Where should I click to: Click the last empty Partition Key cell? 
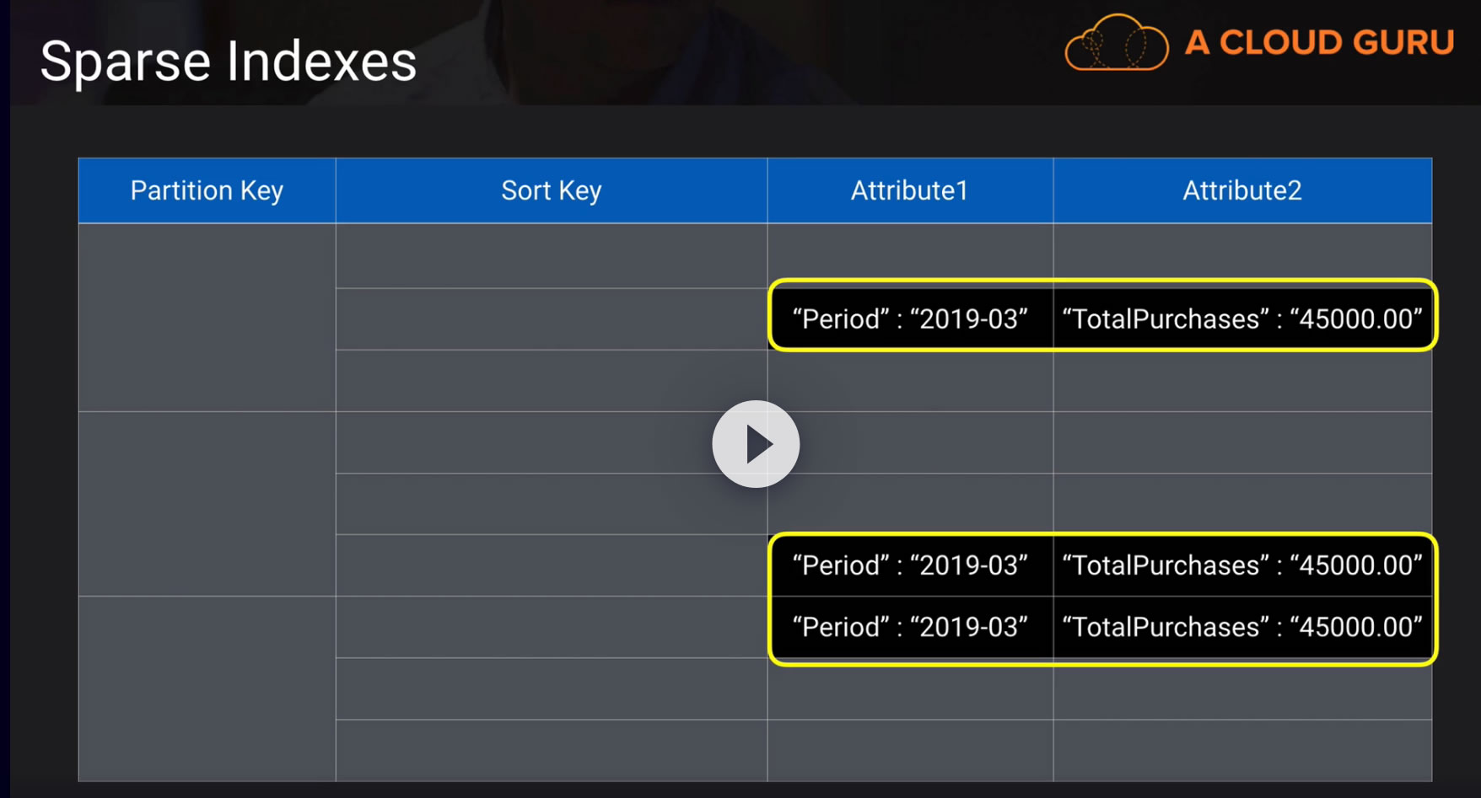(207, 688)
